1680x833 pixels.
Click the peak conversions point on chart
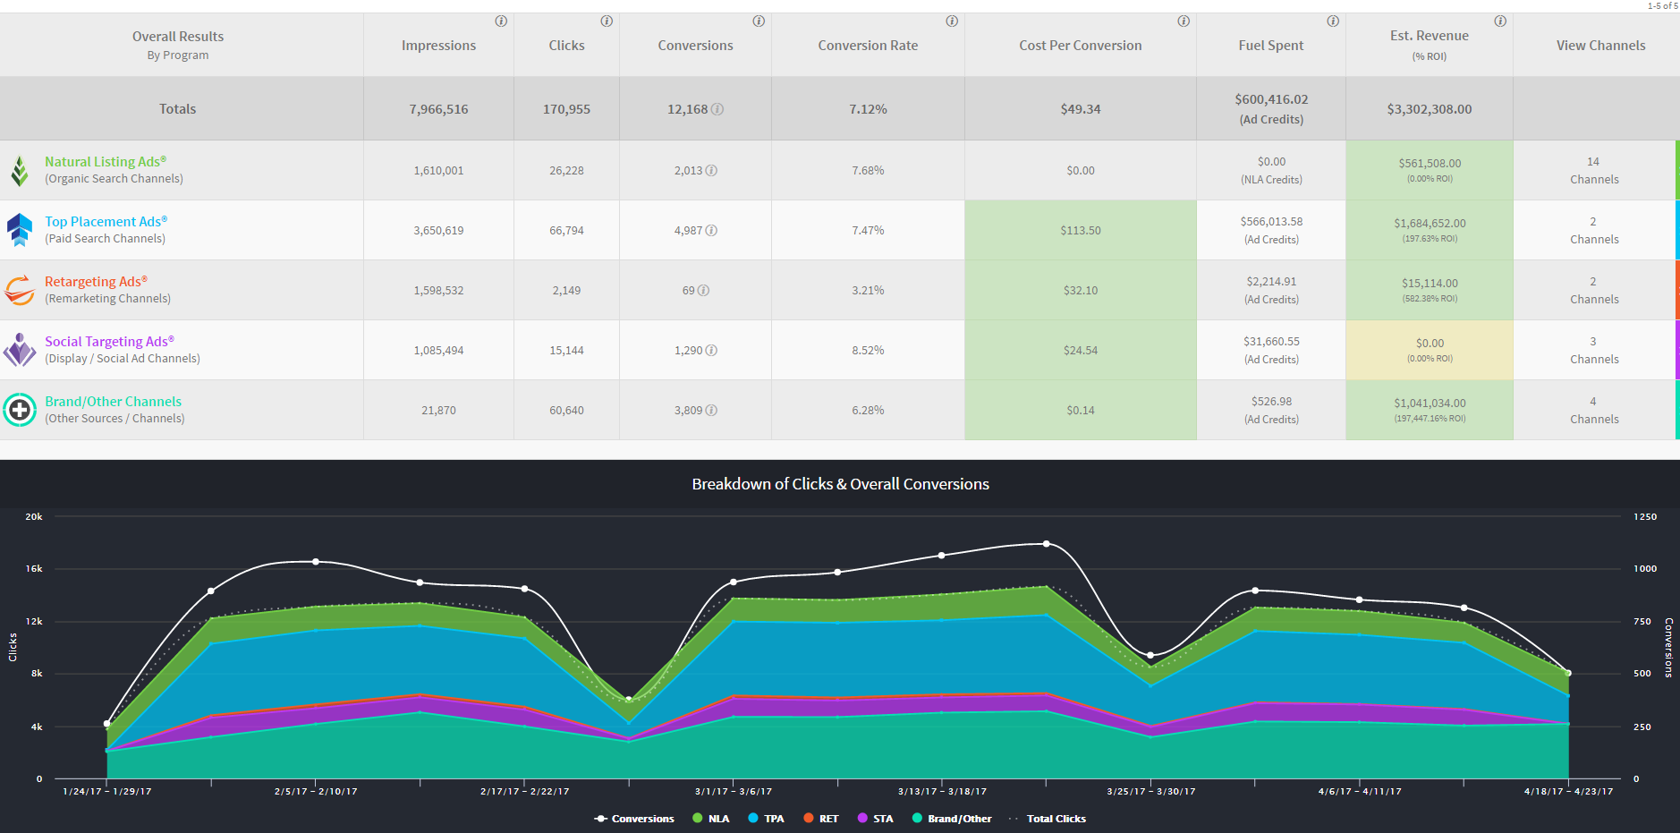1047,544
